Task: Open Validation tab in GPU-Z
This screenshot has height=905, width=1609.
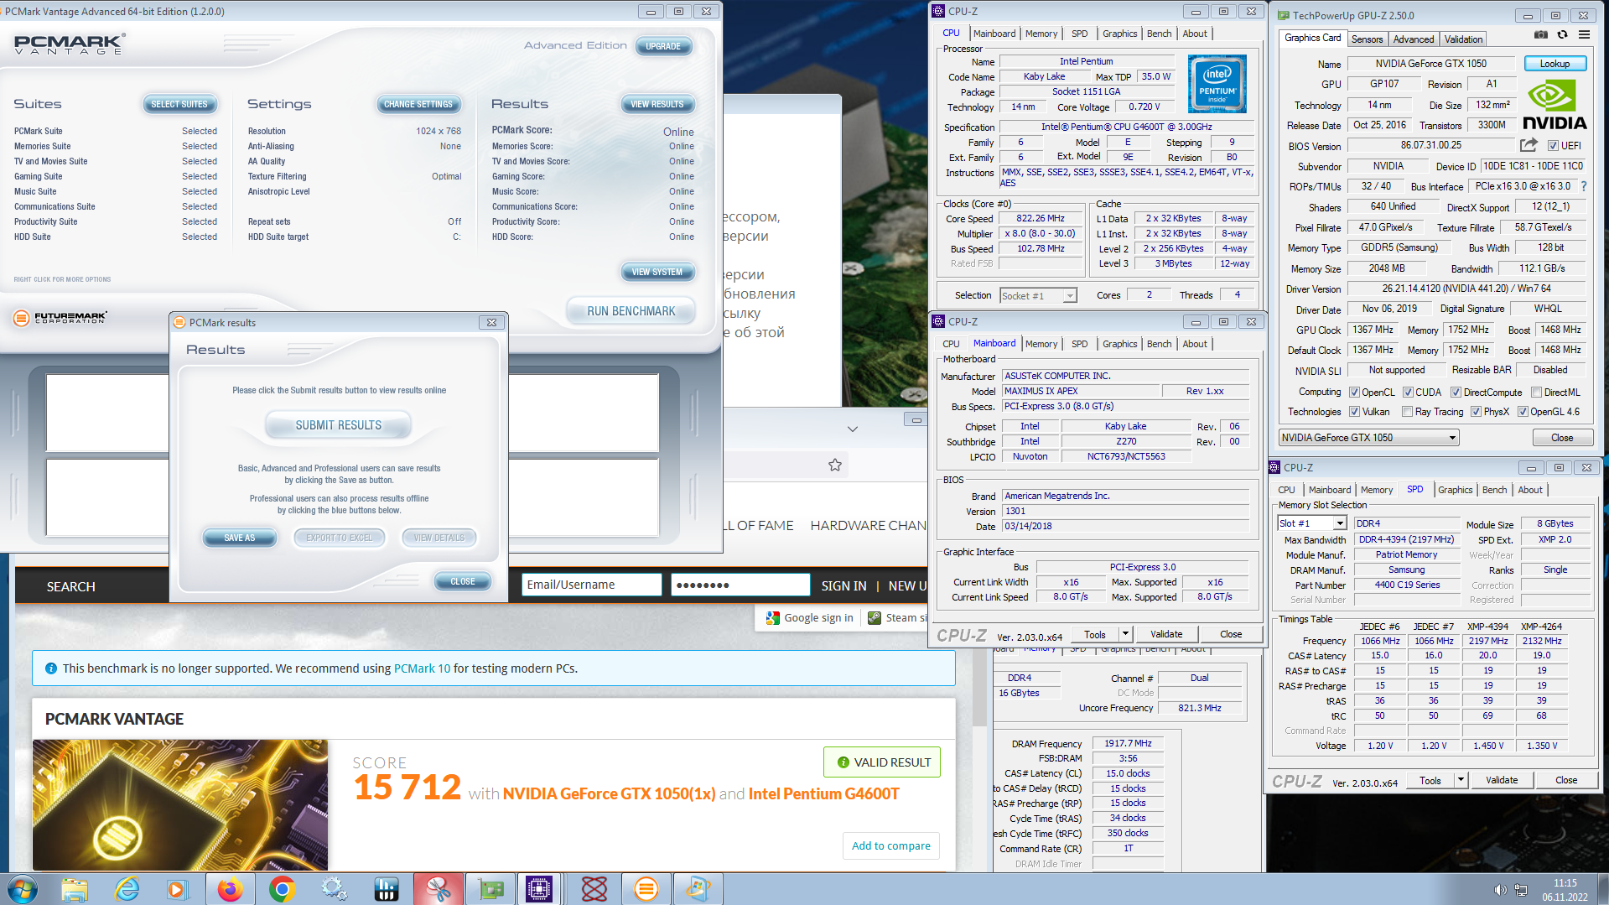Action: tap(1463, 39)
